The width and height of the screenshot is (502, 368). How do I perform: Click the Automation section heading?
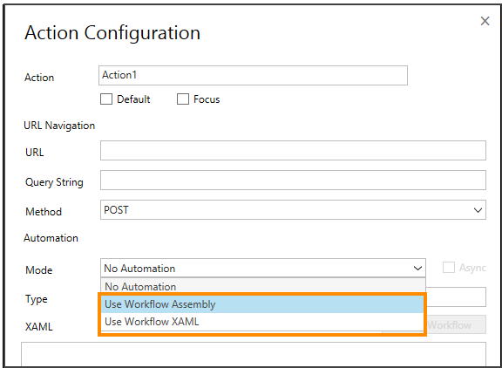coord(51,238)
